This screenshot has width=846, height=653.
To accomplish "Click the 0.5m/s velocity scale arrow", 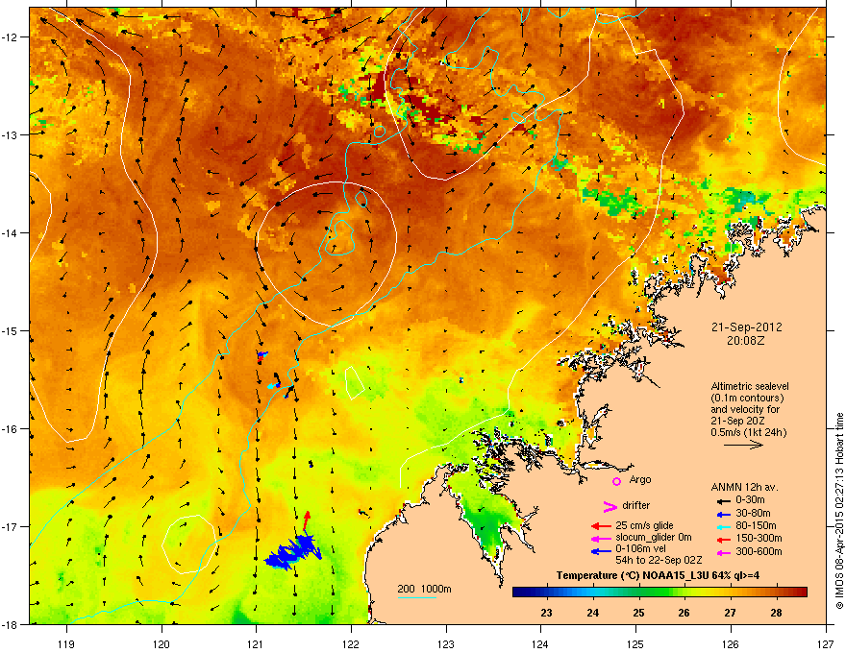I will tap(743, 445).
